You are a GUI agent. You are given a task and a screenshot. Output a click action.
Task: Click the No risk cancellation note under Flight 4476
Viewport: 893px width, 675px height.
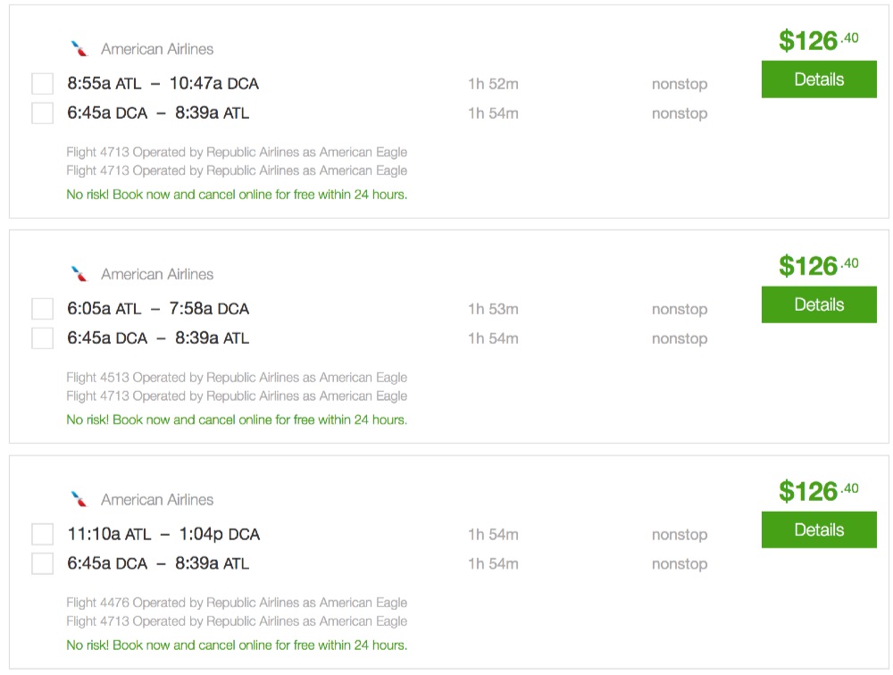point(237,645)
